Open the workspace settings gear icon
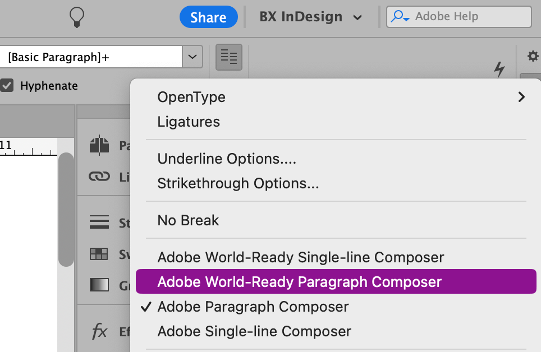This screenshot has height=352, width=541. click(532, 56)
